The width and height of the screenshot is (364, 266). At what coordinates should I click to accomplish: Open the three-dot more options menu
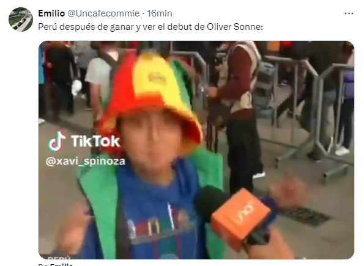(x=349, y=13)
